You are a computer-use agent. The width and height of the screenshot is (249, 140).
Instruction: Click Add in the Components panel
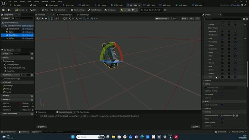5,18
